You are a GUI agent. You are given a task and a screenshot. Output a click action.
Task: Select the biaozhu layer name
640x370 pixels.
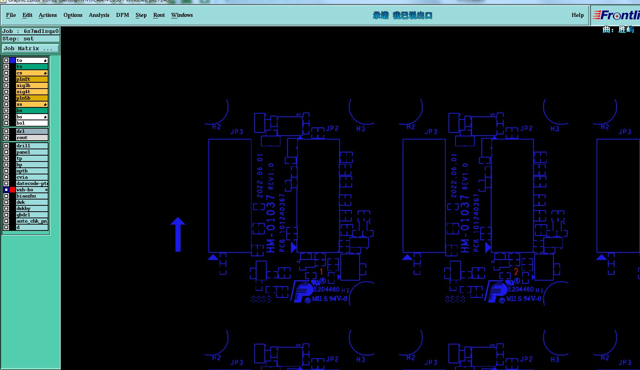coord(32,196)
